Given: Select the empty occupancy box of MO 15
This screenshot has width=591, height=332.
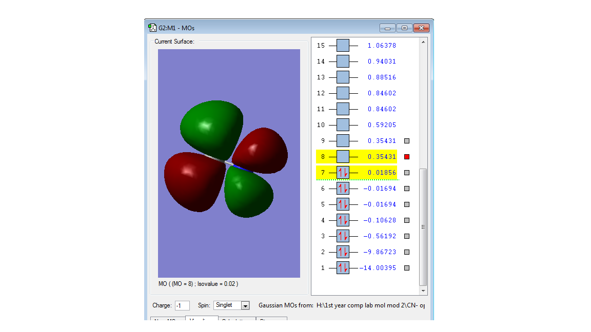Looking at the screenshot, I should point(343,46).
